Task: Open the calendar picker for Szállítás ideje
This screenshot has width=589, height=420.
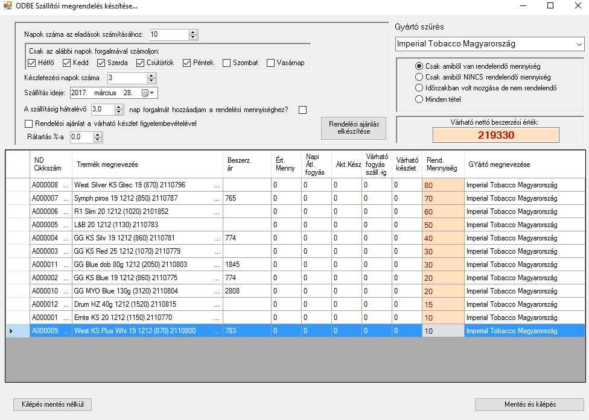Action: click(x=148, y=93)
